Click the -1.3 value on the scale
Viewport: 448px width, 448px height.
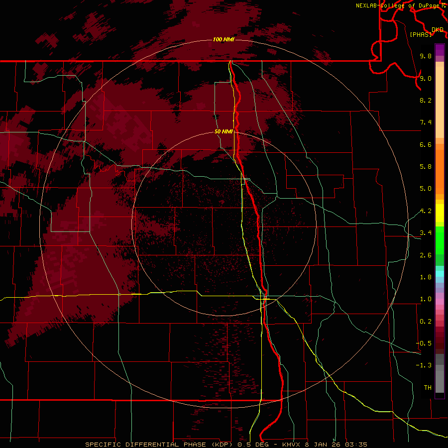pyautogui.click(x=424, y=365)
